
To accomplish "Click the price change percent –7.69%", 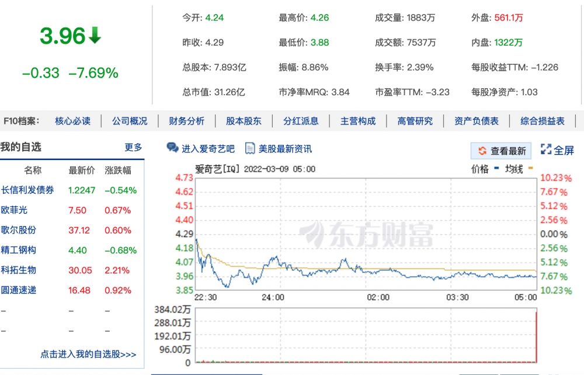I will coord(93,73).
